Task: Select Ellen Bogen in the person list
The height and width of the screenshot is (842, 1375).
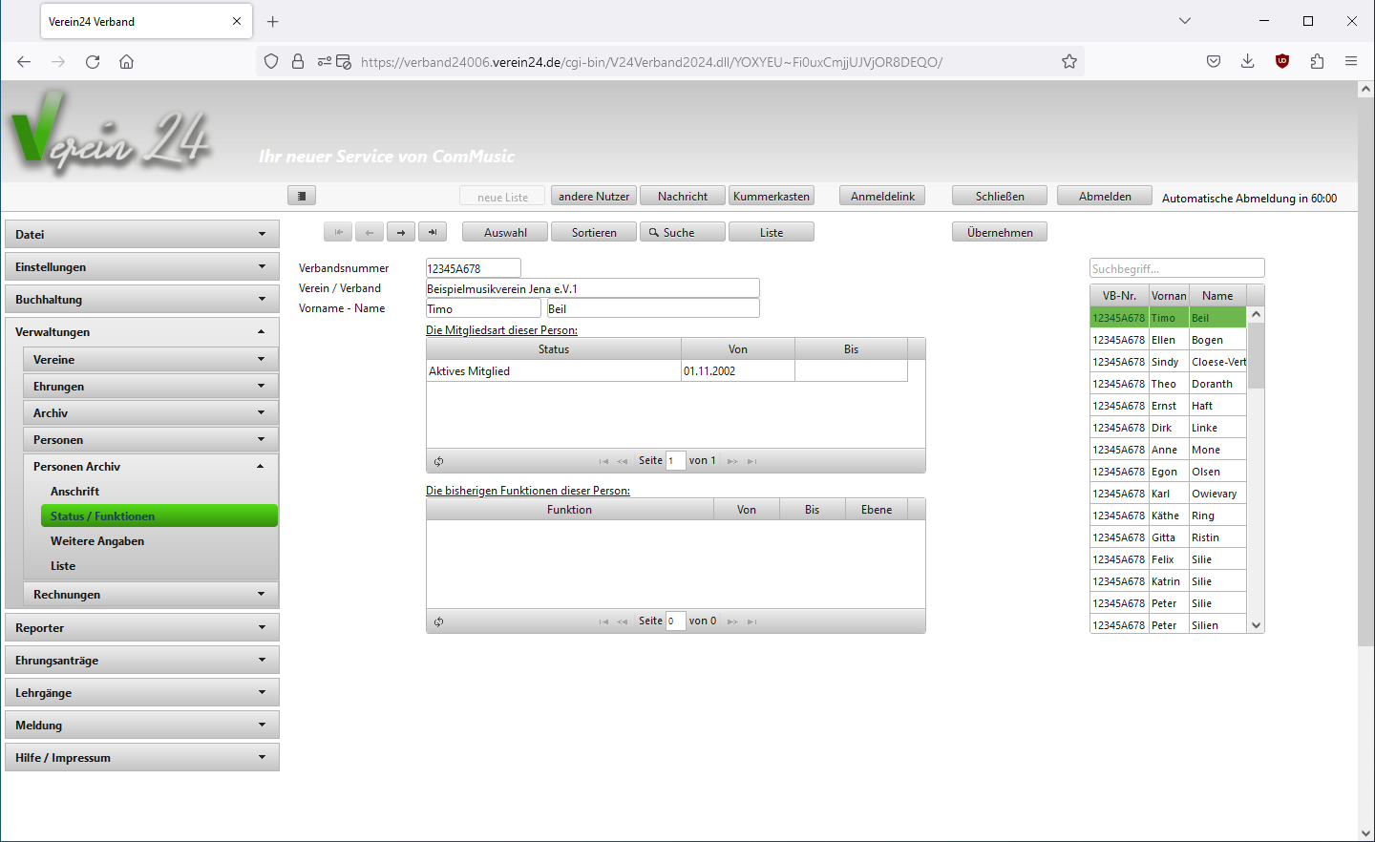Action: tap(1168, 340)
